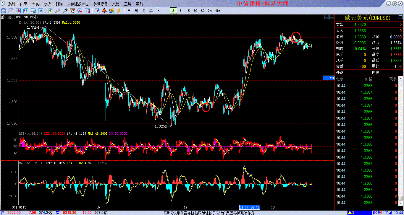Select the 30 minute period
The height and width of the screenshot is (215, 404).
coord(195,11)
